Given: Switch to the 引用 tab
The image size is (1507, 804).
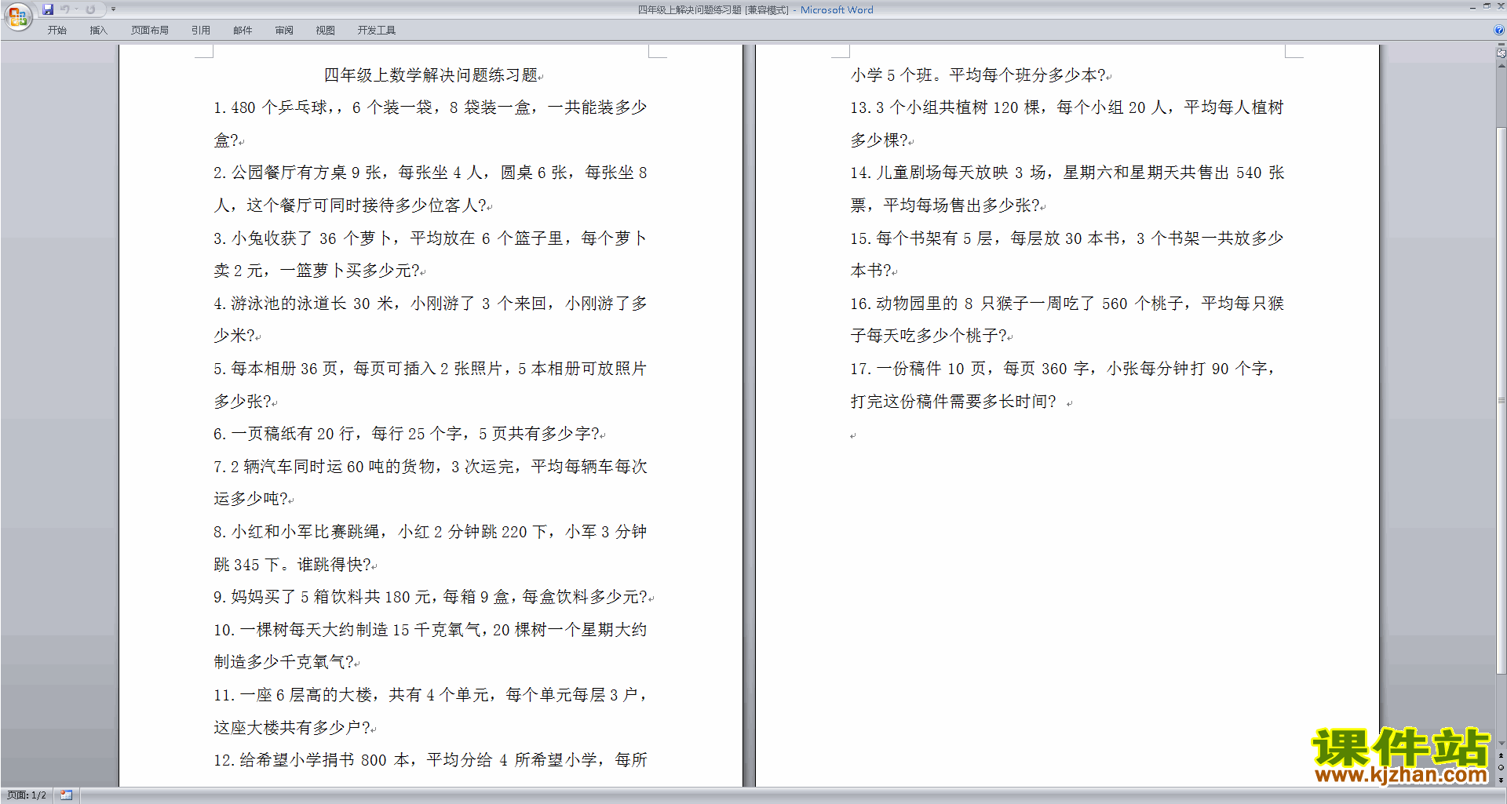Looking at the screenshot, I should tap(200, 30).
